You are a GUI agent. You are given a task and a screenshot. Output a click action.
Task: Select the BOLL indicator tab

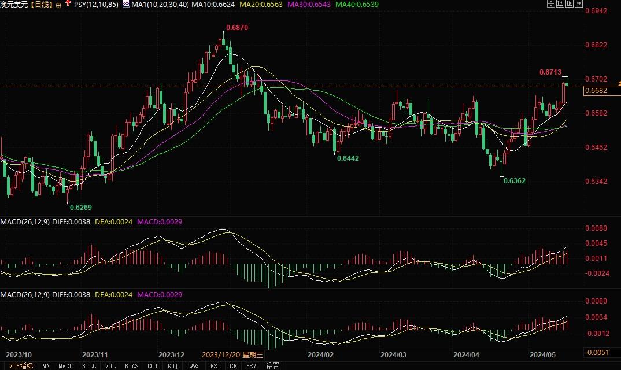coord(88,365)
